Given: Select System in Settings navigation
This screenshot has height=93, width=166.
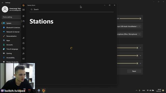Looking at the screenshot, I should [11, 23].
